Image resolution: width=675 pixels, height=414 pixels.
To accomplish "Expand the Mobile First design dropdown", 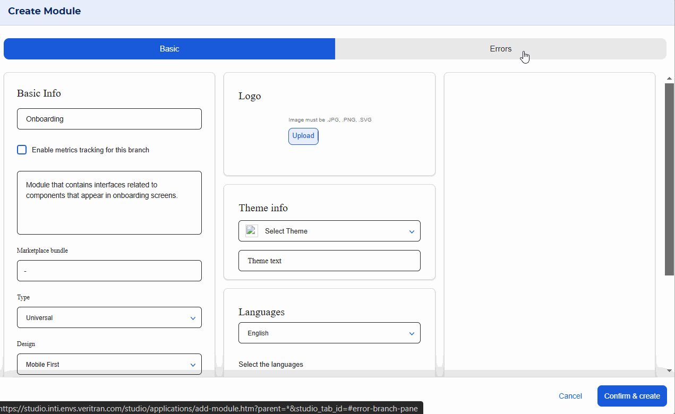I will coord(109,365).
